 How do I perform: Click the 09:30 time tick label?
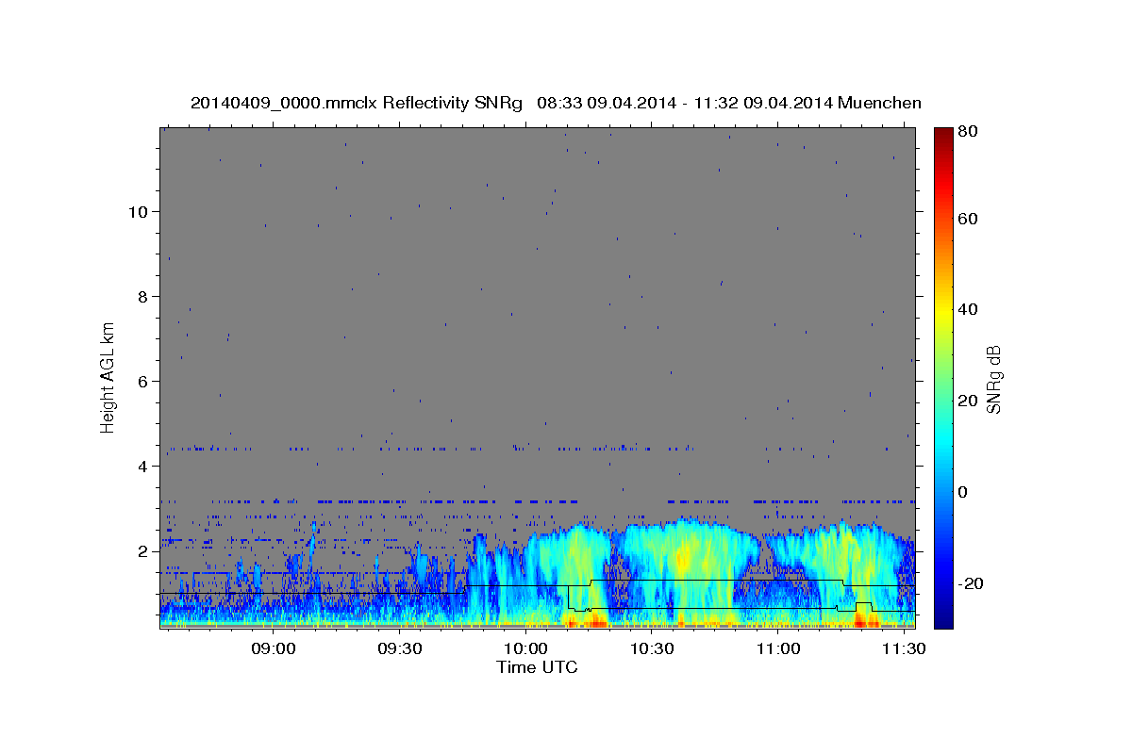pyautogui.click(x=399, y=648)
